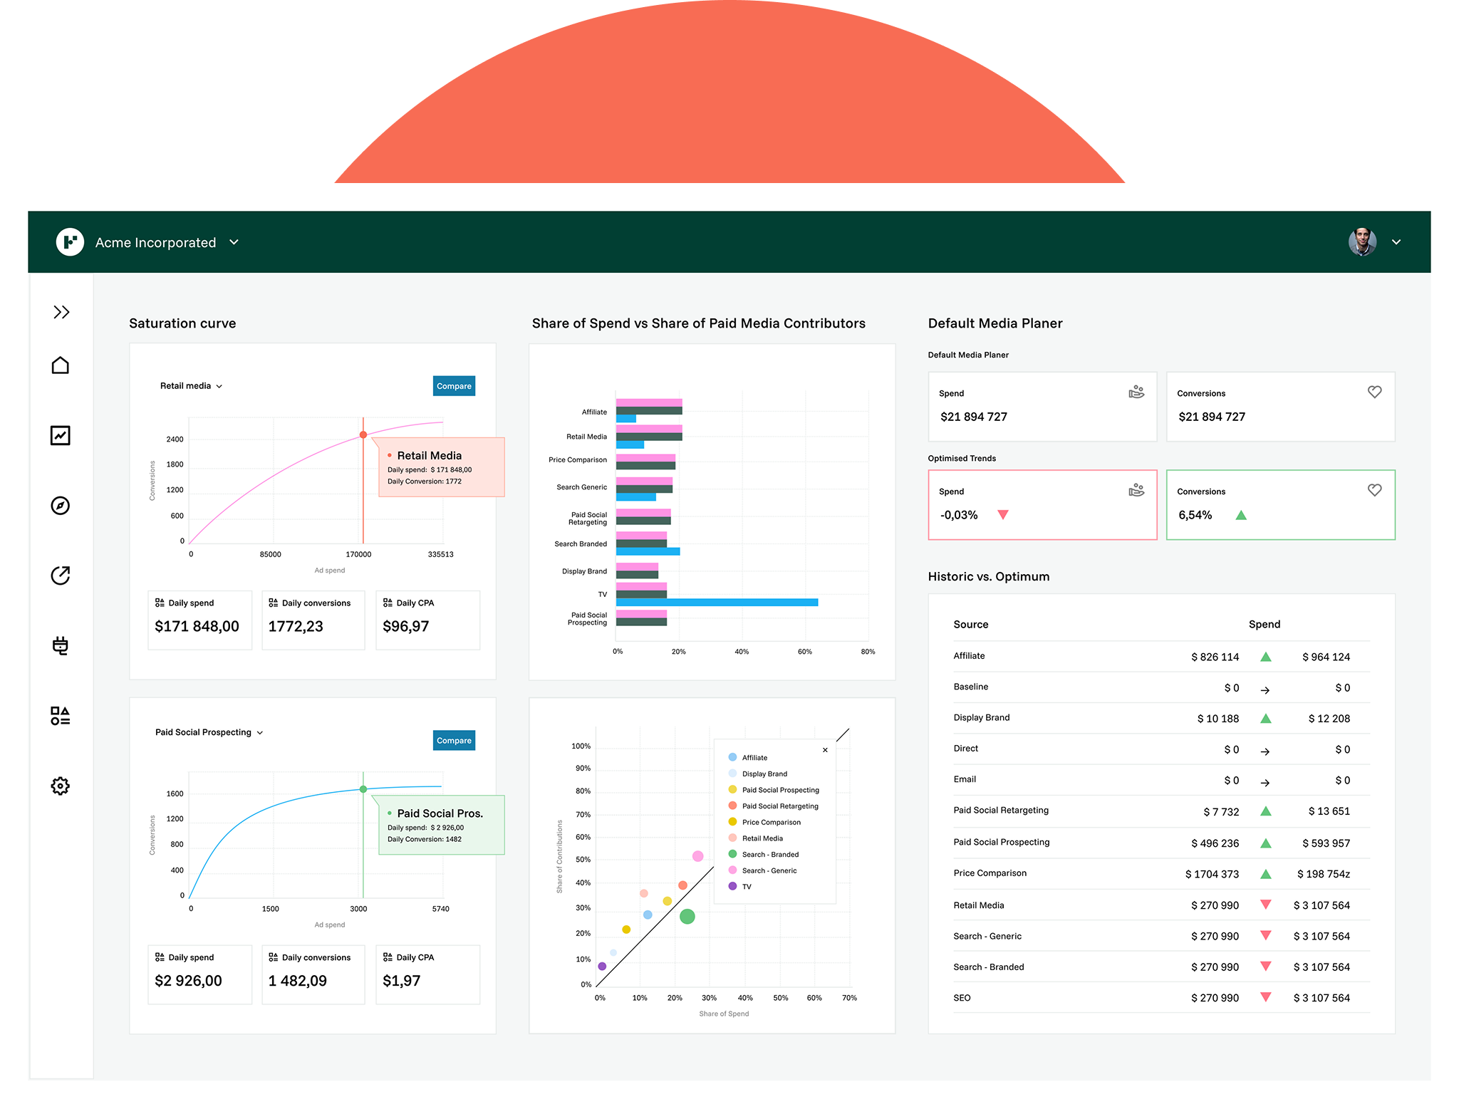Toggle the Affiliate legend entry in scatter chart

pyautogui.click(x=754, y=758)
